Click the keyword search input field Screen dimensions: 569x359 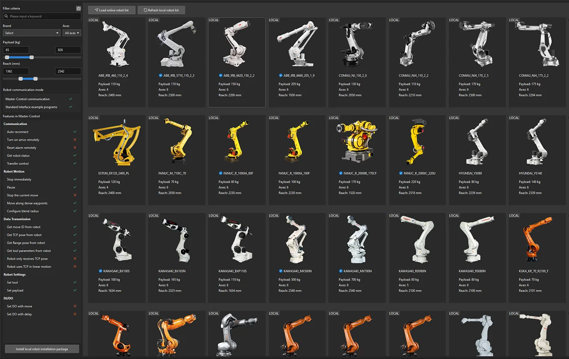point(42,16)
